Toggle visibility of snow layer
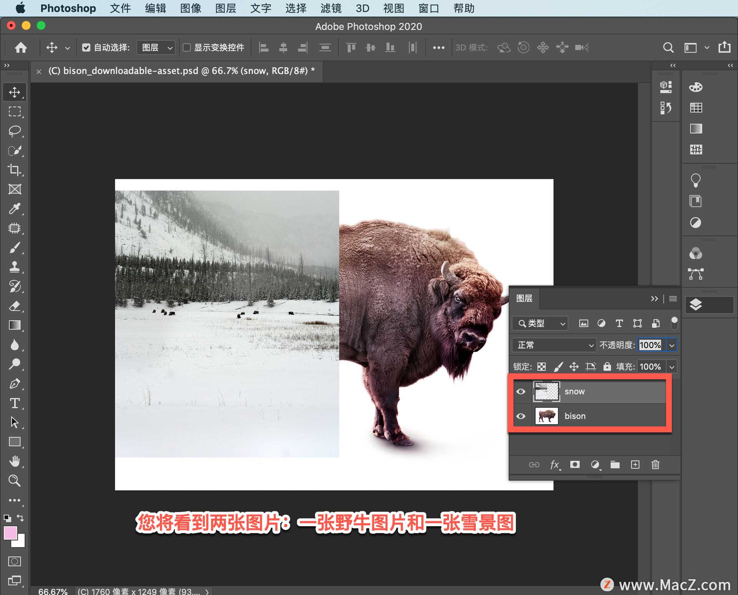Screen dimensions: 738x595 tap(521, 391)
